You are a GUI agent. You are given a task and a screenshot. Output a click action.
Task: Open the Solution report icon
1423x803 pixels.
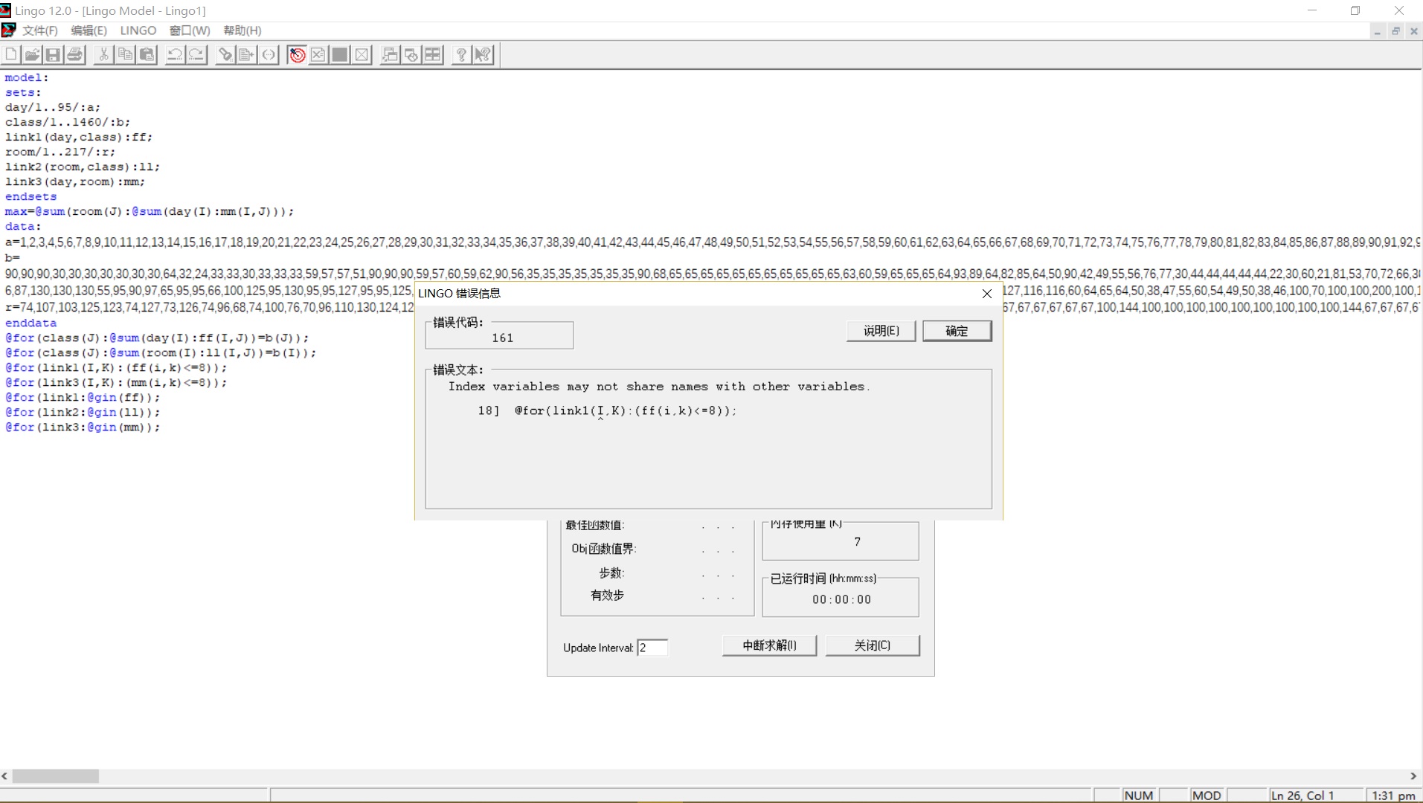point(318,54)
